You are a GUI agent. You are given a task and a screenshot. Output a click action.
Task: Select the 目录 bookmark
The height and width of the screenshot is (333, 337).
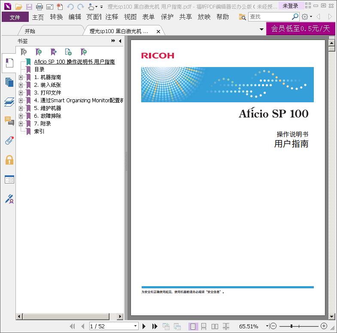(x=39, y=70)
